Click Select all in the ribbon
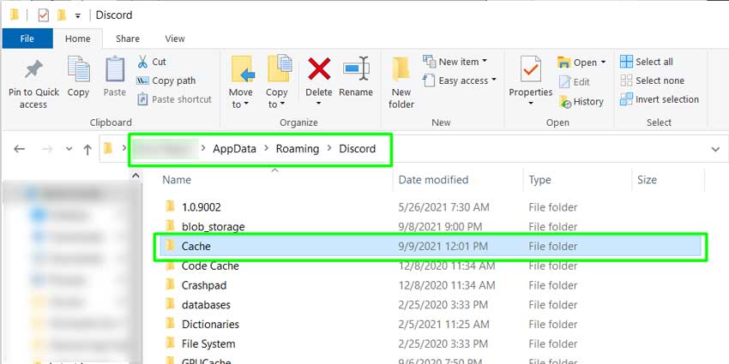The image size is (729, 364). pyautogui.click(x=647, y=62)
